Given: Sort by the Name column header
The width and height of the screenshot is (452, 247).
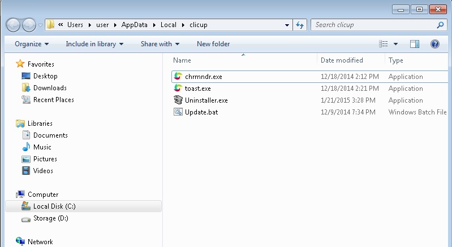Looking at the screenshot, I should point(182,60).
